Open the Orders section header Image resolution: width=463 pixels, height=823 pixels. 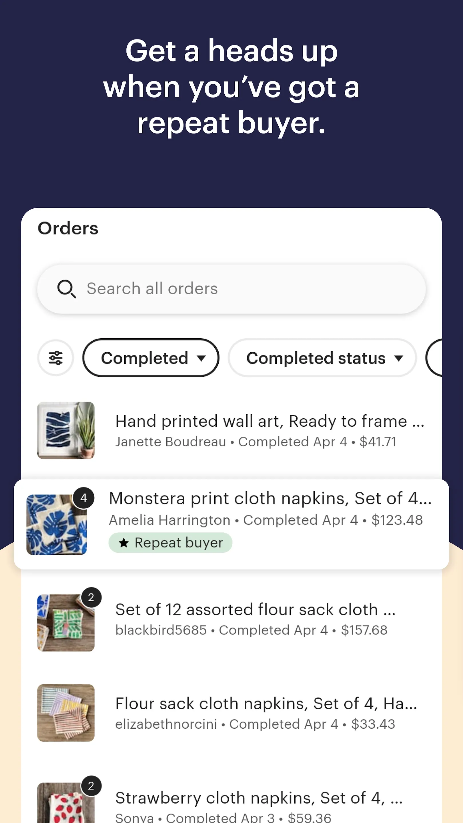[68, 228]
